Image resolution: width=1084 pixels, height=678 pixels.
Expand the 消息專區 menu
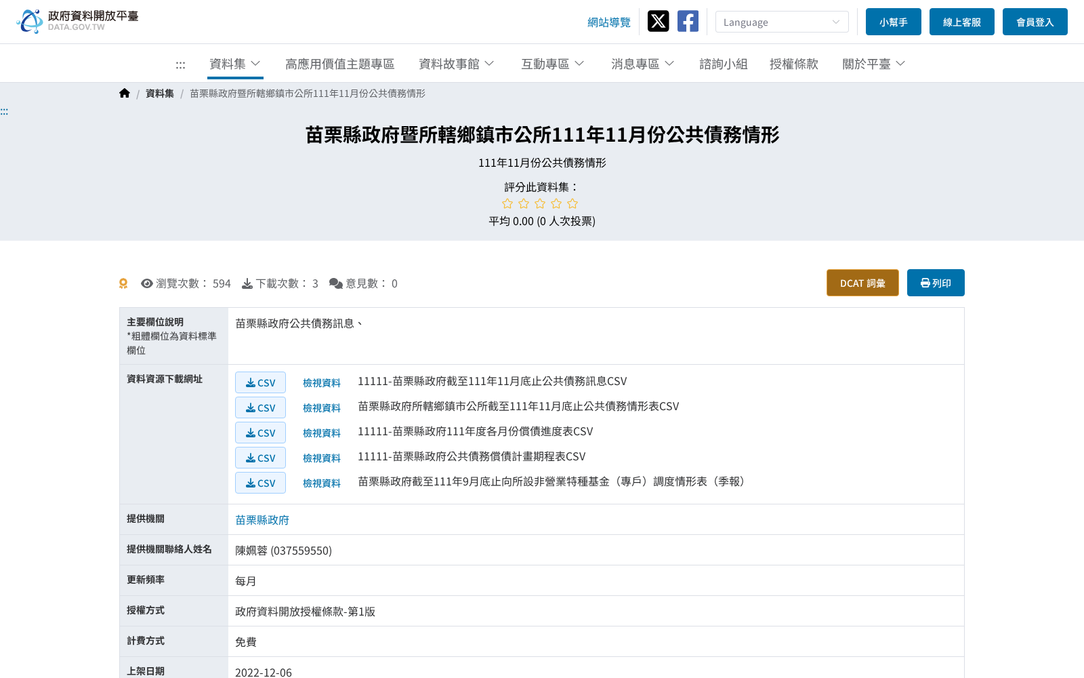pyautogui.click(x=643, y=64)
